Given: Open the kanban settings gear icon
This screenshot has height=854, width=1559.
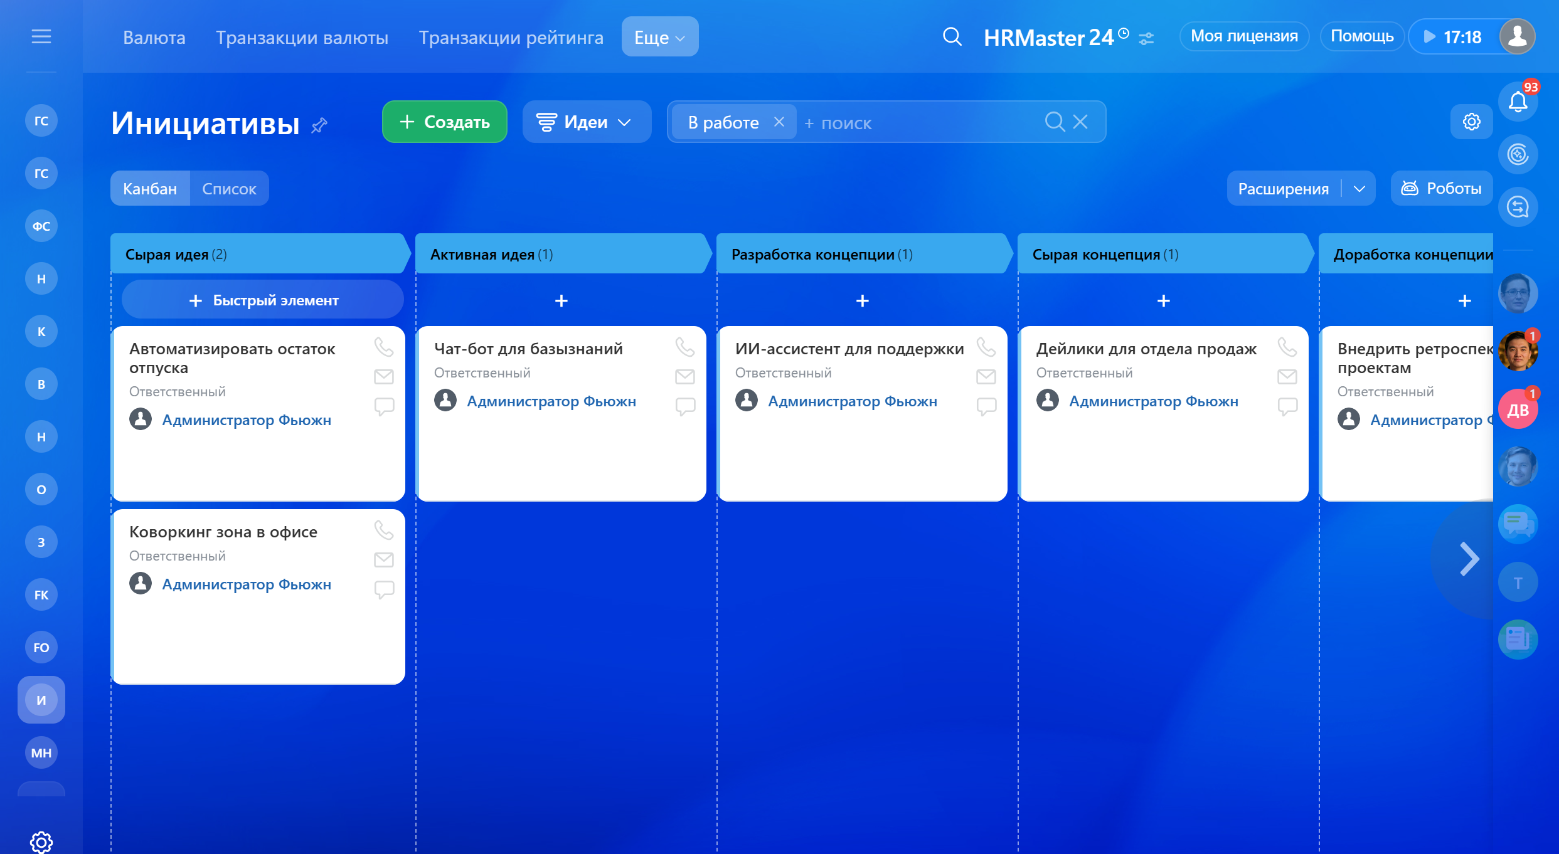Looking at the screenshot, I should pos(1471,122).
